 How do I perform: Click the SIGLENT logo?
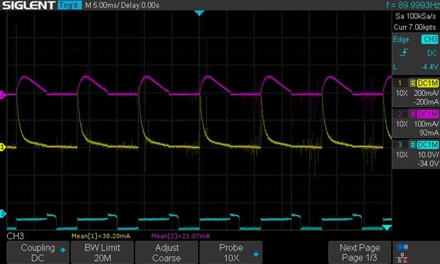coord(28,5)
